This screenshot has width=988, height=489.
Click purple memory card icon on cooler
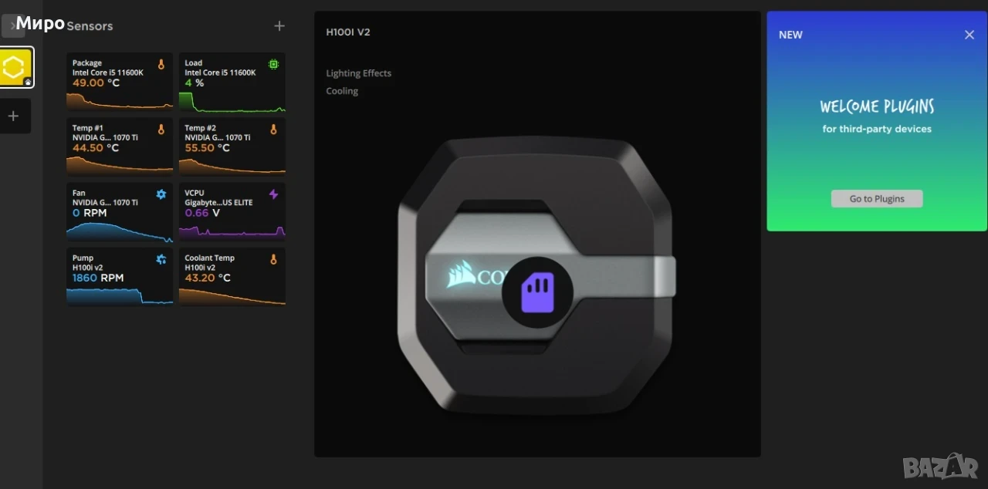pos(537,293)
